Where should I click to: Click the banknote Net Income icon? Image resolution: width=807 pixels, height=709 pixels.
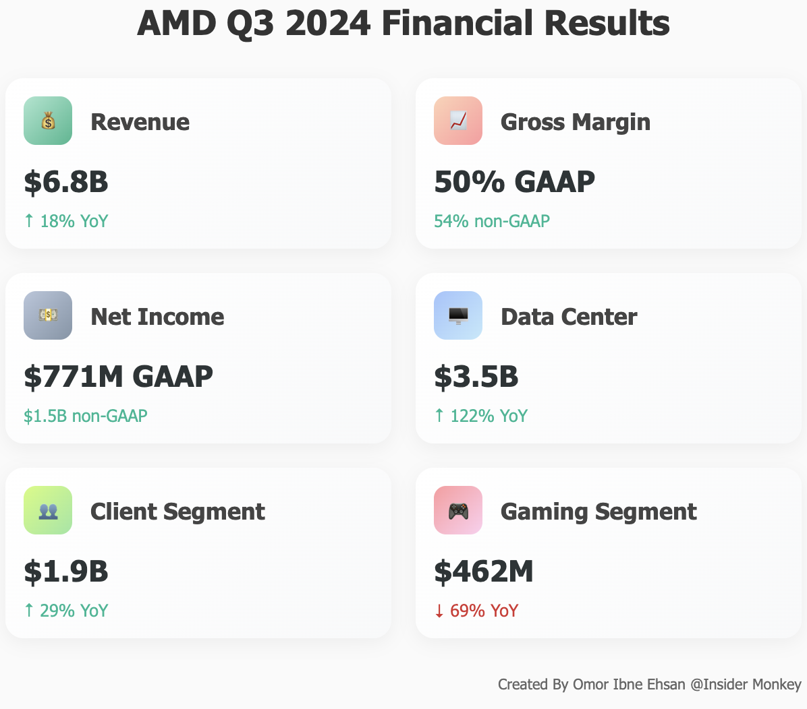click(48, 315)
